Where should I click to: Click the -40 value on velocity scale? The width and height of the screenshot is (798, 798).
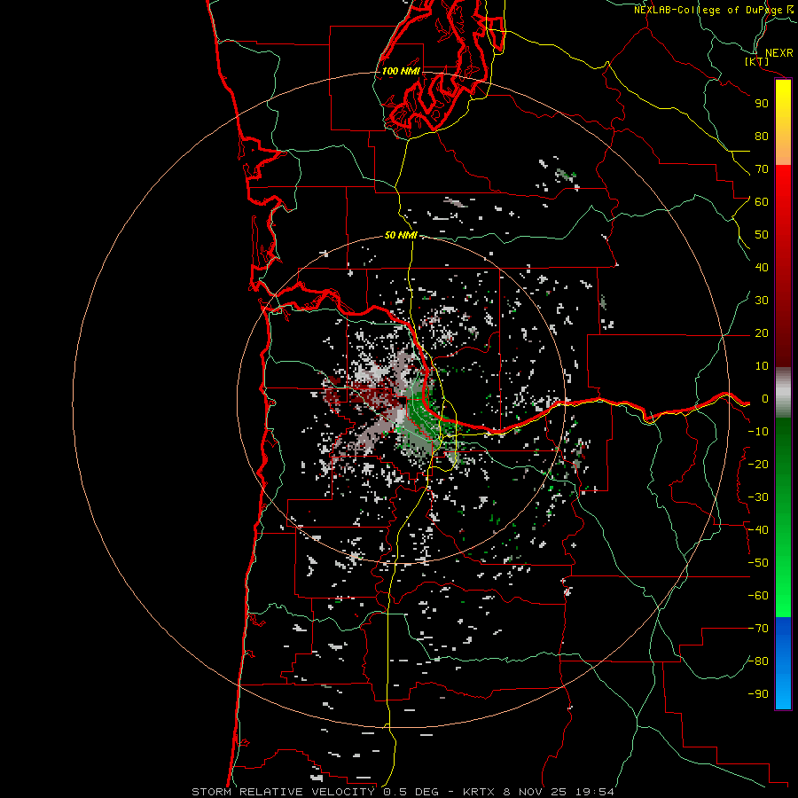758,530
